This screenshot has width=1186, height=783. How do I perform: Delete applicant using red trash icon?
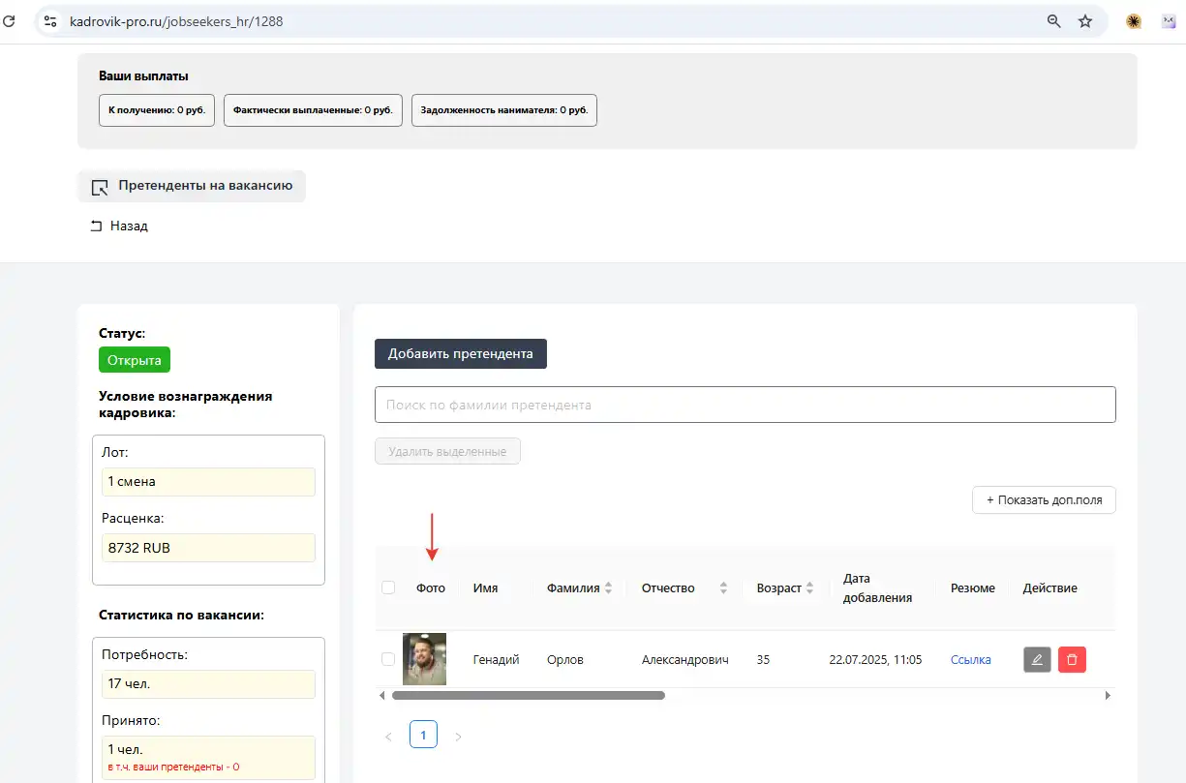tap(1072, 660)
